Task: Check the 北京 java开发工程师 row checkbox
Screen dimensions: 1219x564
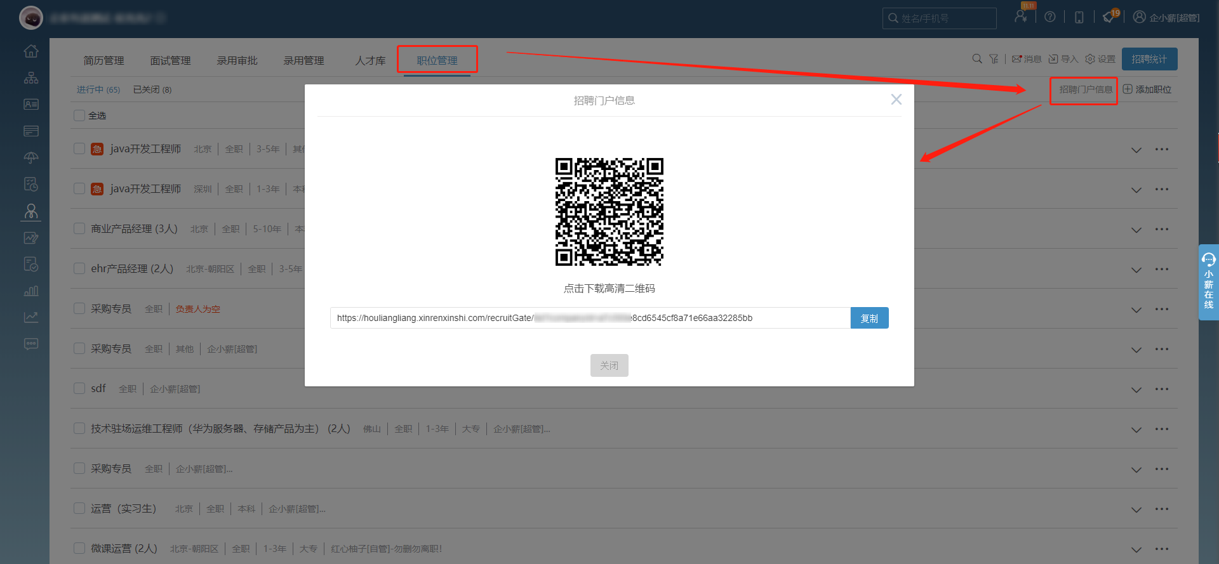Action: click(79, 148)
